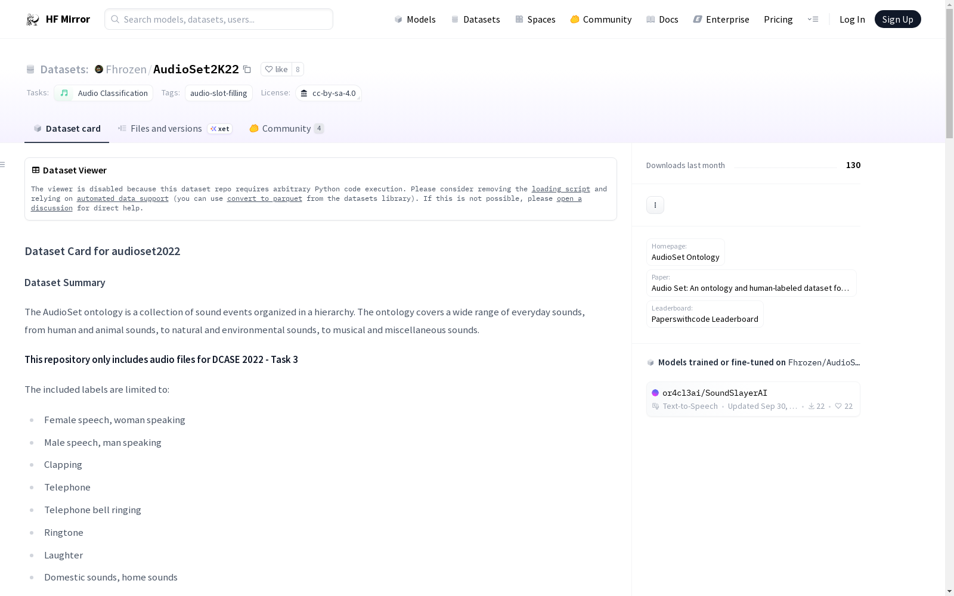Expand the navigation more-options menu
The image size is (954, 596).
pyautogui.click(x=813, y=19)
